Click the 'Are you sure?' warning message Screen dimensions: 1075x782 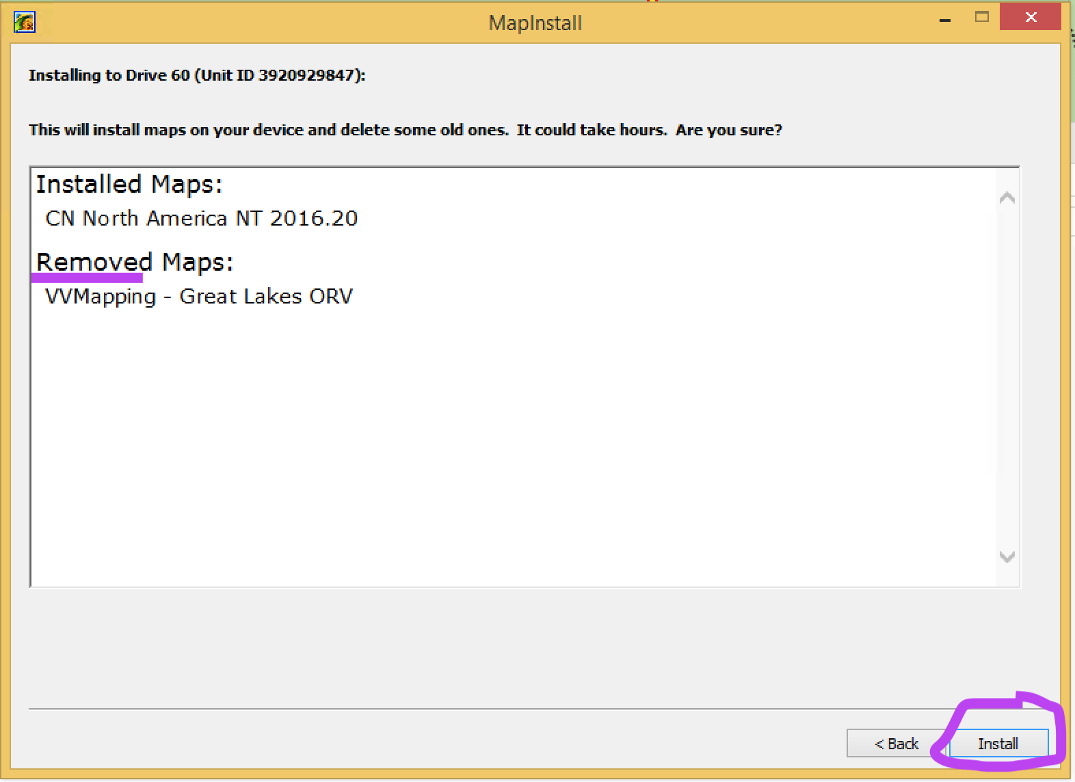(406, 130)
